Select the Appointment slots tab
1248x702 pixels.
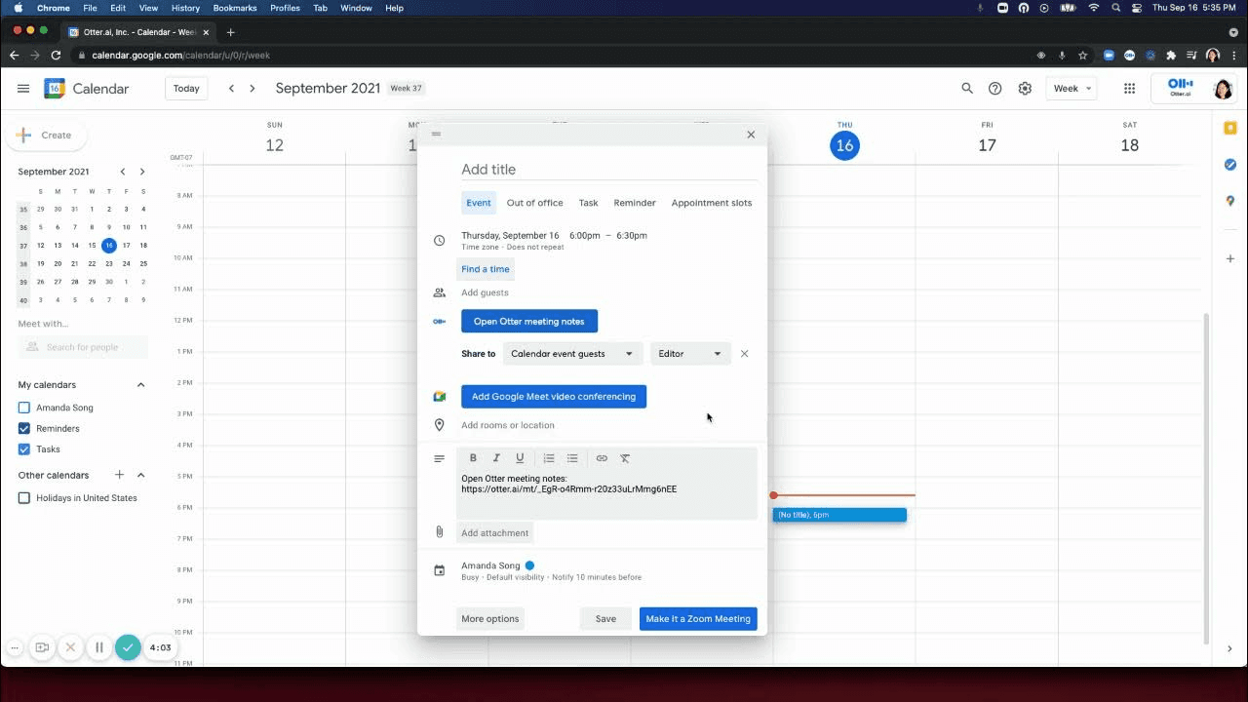tap(712, 203)
